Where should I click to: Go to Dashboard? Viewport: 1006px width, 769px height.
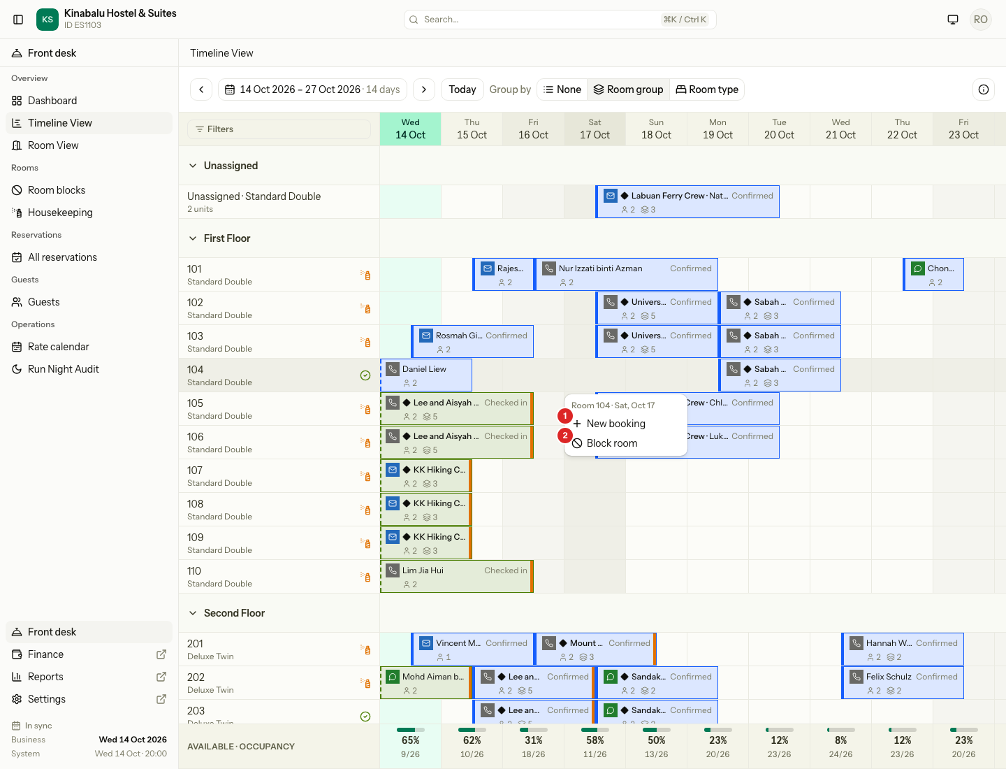pyautogui.click(x=89, y=101)
